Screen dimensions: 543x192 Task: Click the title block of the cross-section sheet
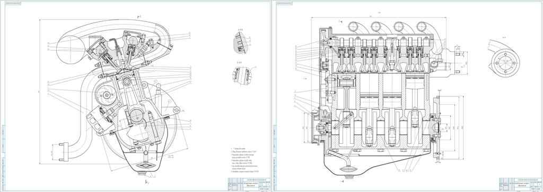249,185
